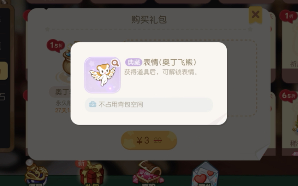Open the 道具 tab at bottom

click(x=36, y=174)
